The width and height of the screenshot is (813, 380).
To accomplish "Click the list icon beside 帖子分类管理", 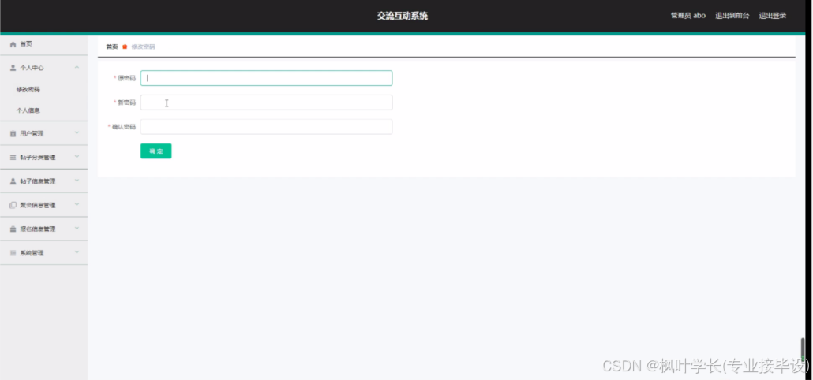I will coord(13,158).
